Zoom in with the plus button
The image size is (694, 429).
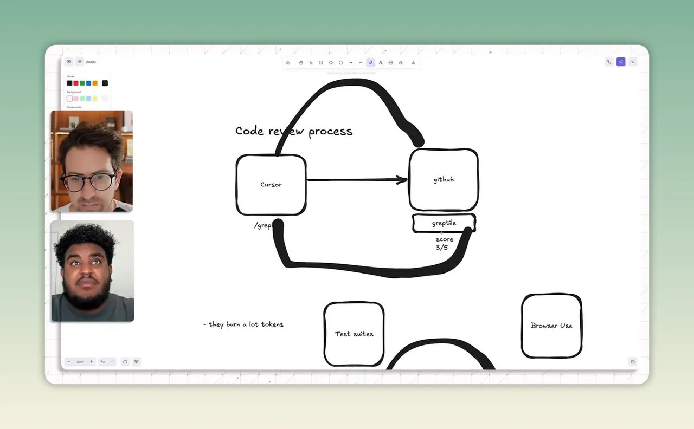(x=91, y=362)
